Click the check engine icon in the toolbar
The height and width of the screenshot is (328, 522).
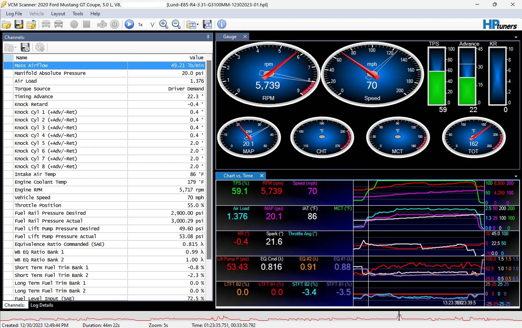(x=102, y=24)
